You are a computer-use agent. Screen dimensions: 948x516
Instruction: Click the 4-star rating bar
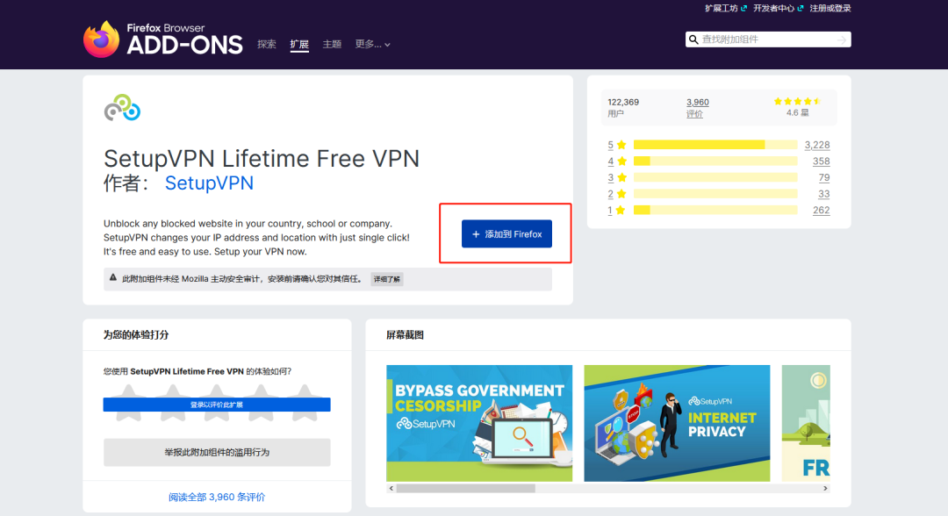(x=715, y=161)
